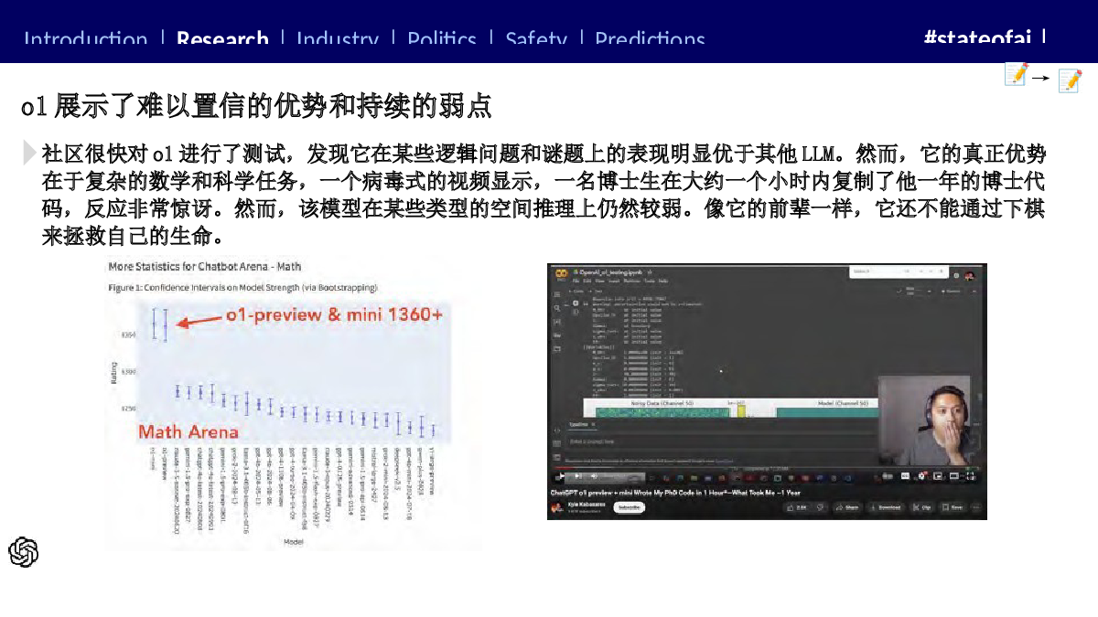1098x617 pixels.
Task: Click the search icon in the Colab left sidebar
Action: 556,309
